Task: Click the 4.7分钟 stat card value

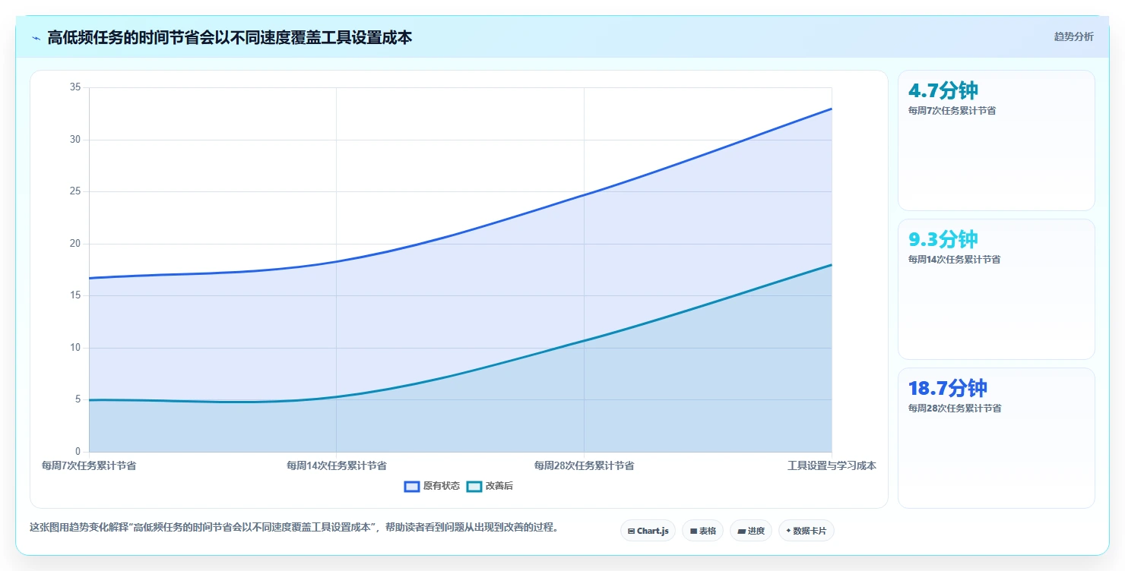Action: click(943, 90)
